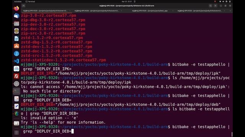Click zip-dbg-3.0-r2.cortexa57.rpm
This screenshot has width=245, height=137.
(53, 20)
